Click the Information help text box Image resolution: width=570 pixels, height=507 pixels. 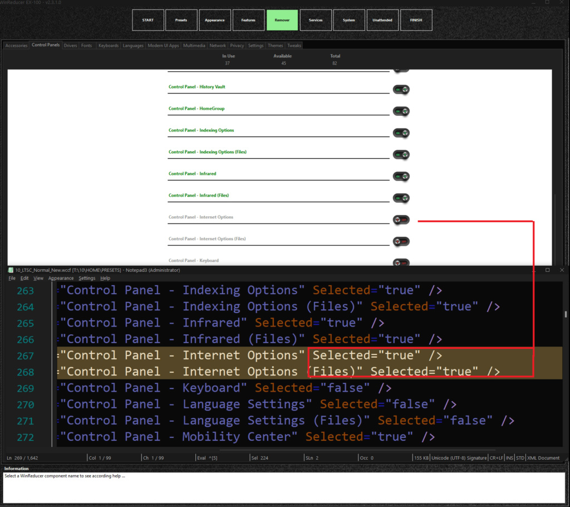tap(284, 487)
